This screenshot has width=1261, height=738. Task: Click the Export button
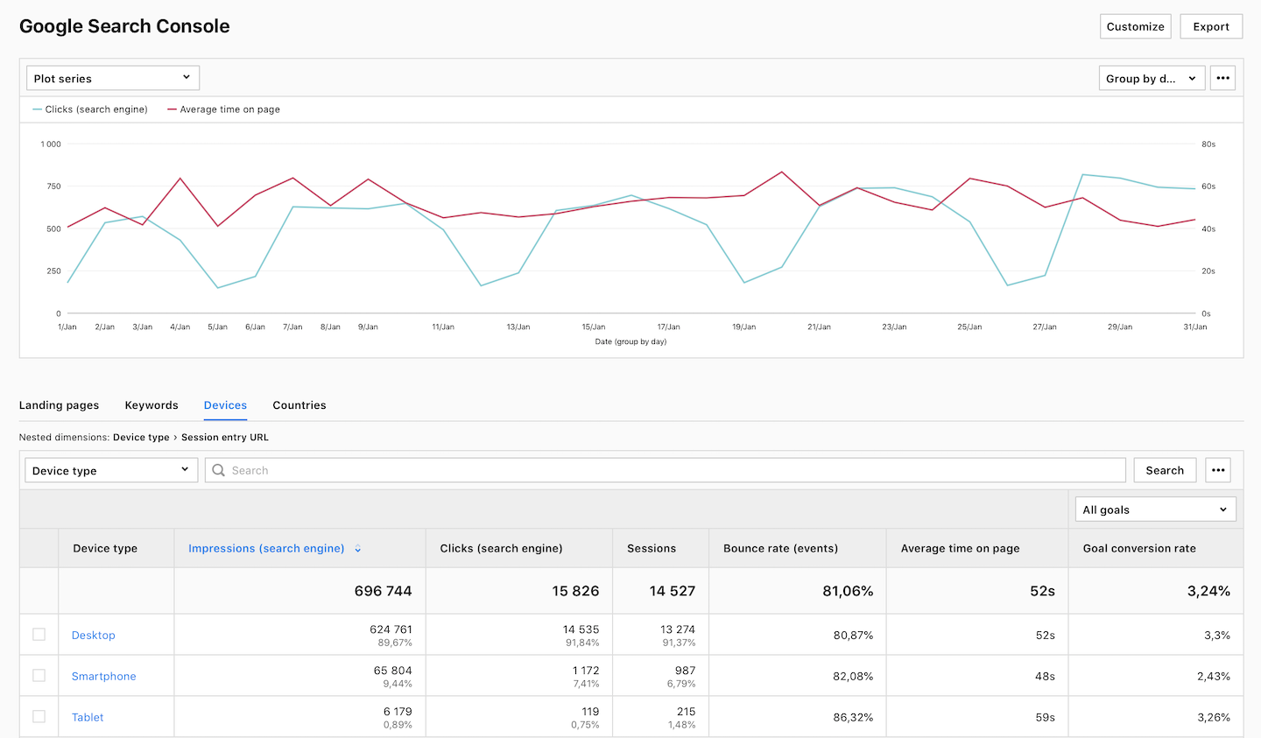1211,26
